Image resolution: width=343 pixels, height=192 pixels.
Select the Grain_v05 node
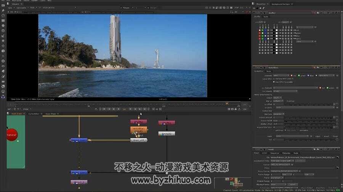pos(139,140)
